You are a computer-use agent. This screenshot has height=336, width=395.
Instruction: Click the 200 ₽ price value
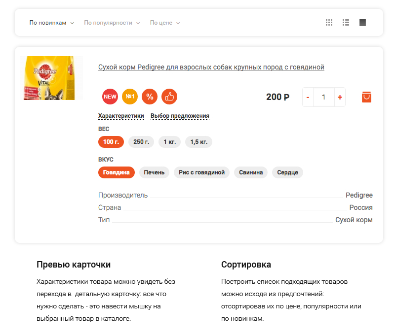278,97
